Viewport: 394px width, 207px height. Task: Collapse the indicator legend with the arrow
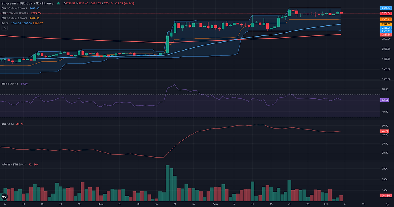[x=4, y=28]
